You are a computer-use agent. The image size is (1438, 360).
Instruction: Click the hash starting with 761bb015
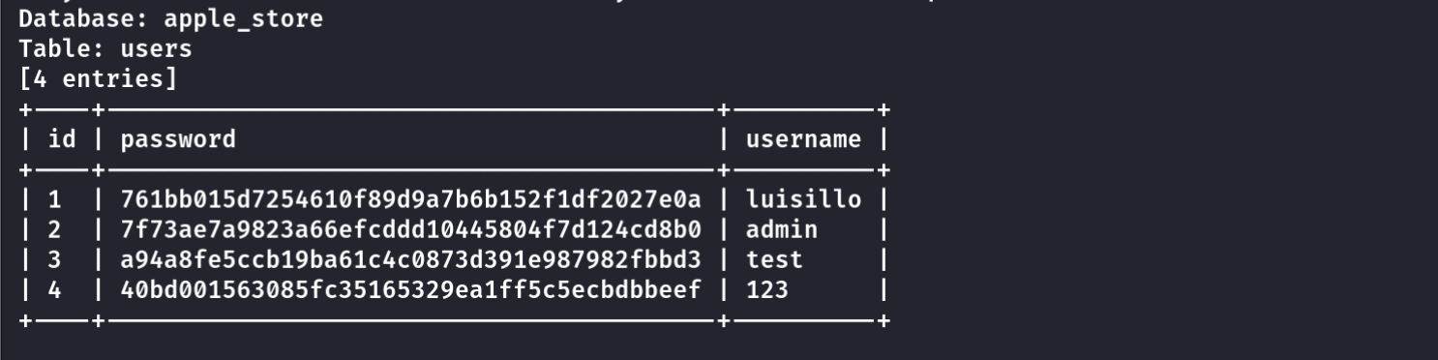pyautogui.click(x=410, y=200)
